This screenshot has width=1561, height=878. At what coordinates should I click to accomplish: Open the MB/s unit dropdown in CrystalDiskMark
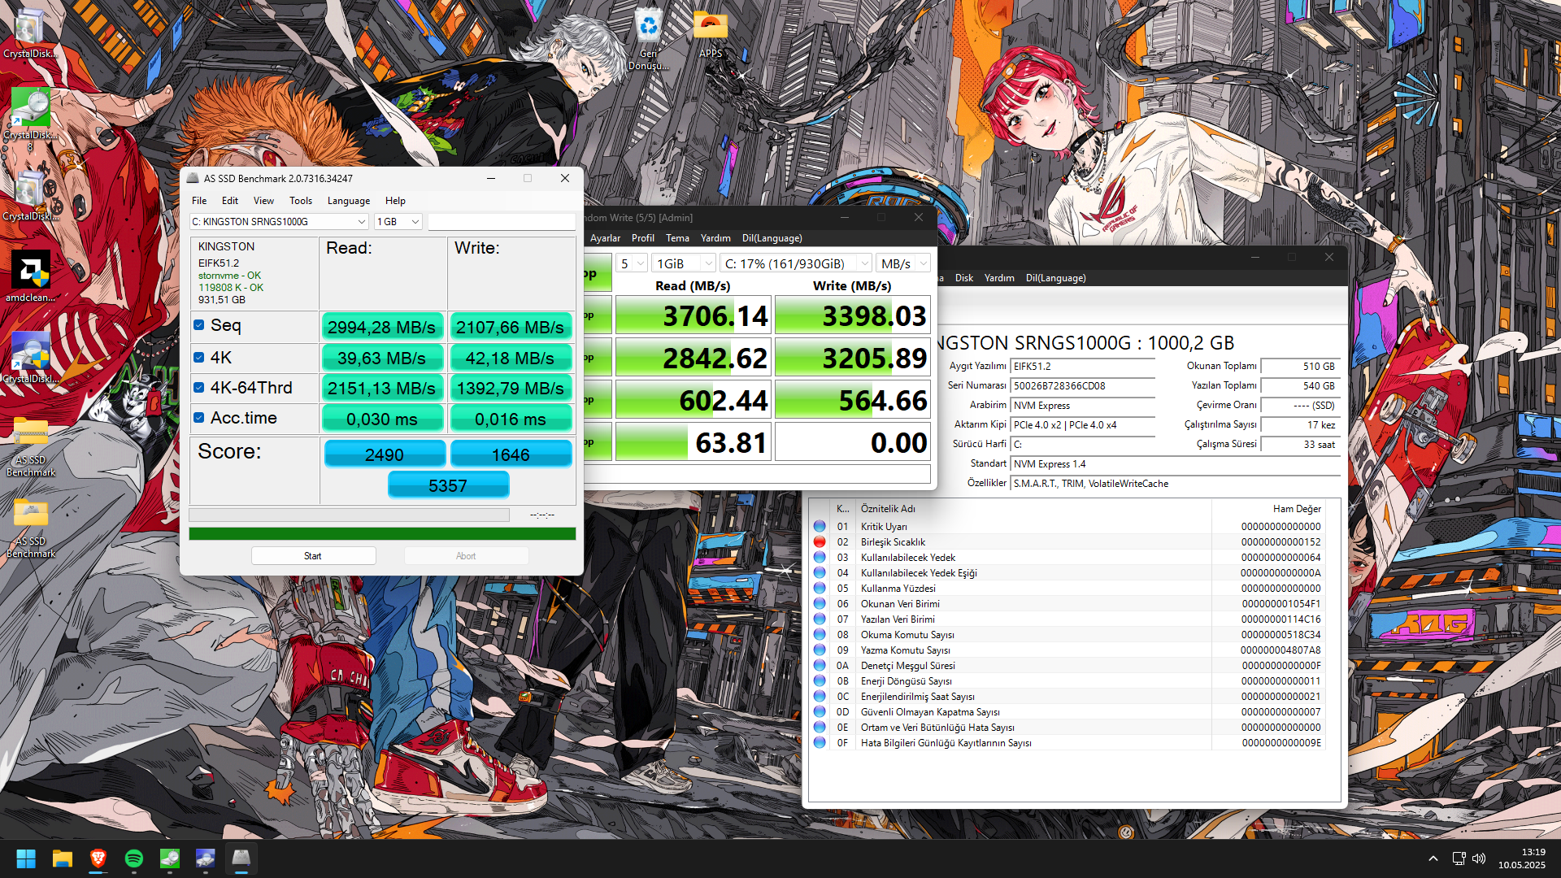click(902, 263)
